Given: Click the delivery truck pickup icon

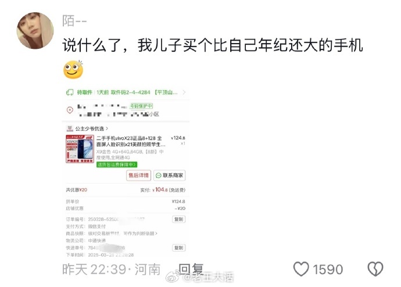Looking at the screenshot, I should coord(70,92).
